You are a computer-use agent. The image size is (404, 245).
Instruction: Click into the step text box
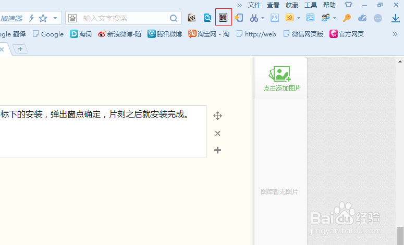(x=103, y=132)
